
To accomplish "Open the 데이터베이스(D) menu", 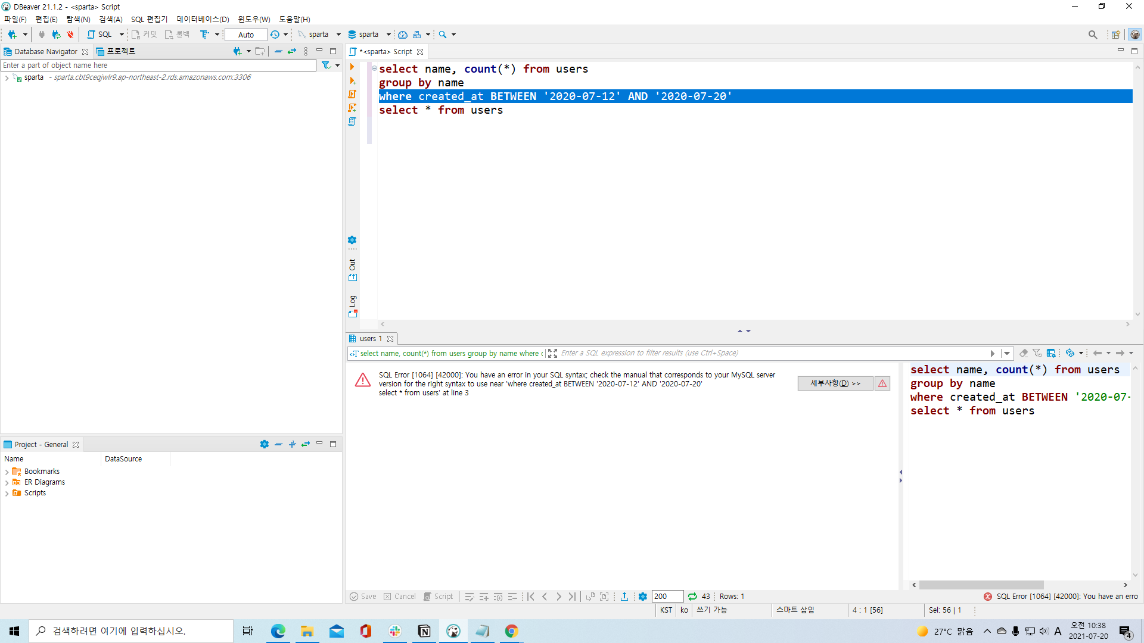I will [x=203, y=19].
